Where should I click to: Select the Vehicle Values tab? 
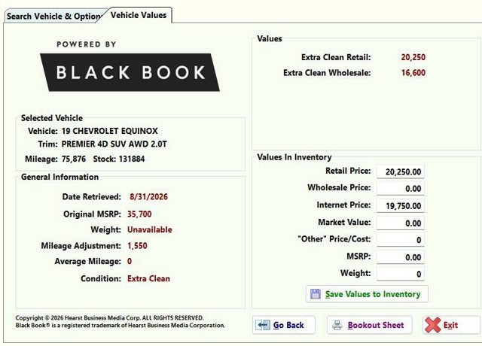[x=139, y=15]
